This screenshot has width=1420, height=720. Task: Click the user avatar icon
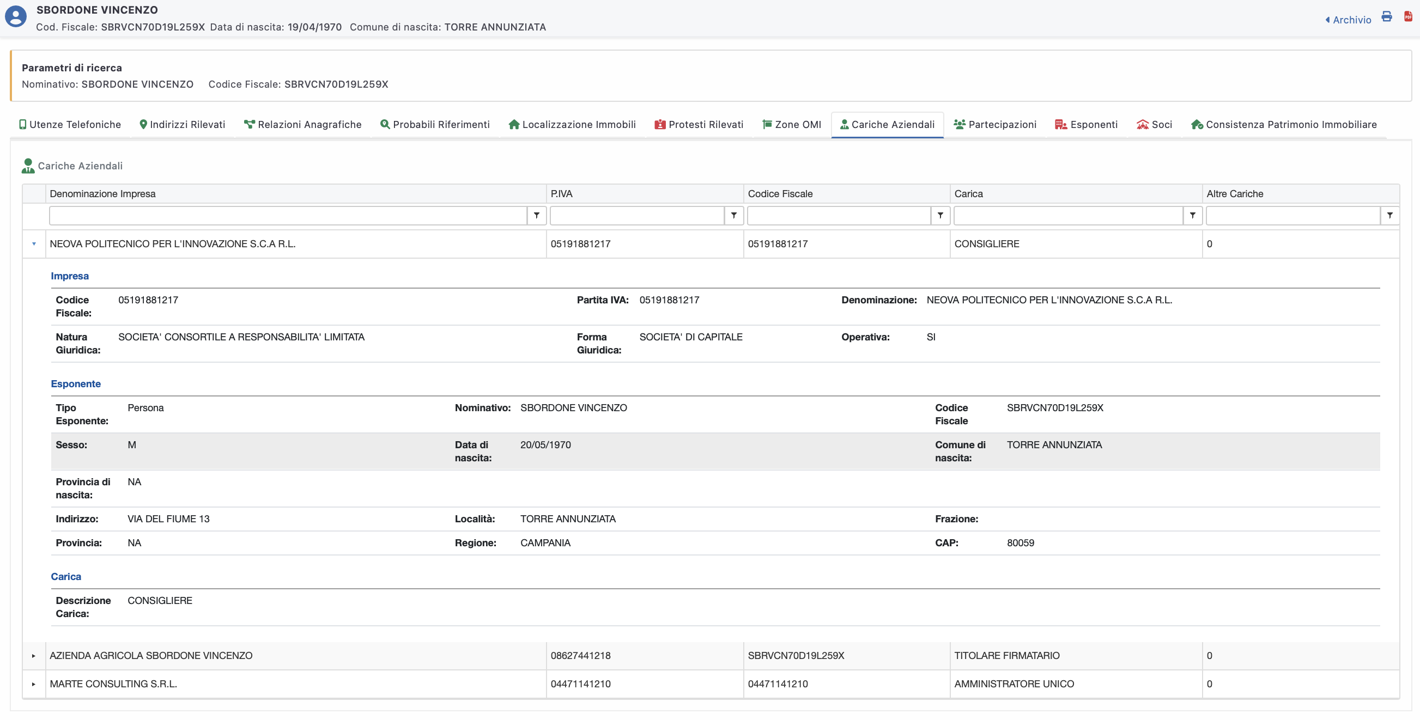[16, 16]
